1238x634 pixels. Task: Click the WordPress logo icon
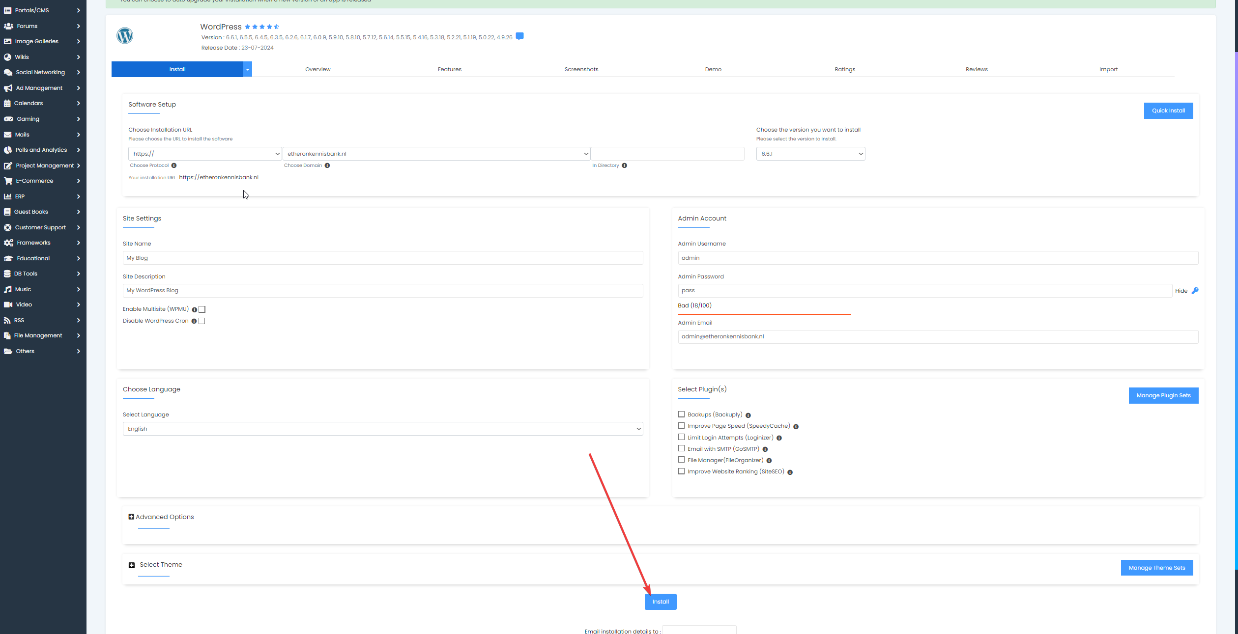125,36
